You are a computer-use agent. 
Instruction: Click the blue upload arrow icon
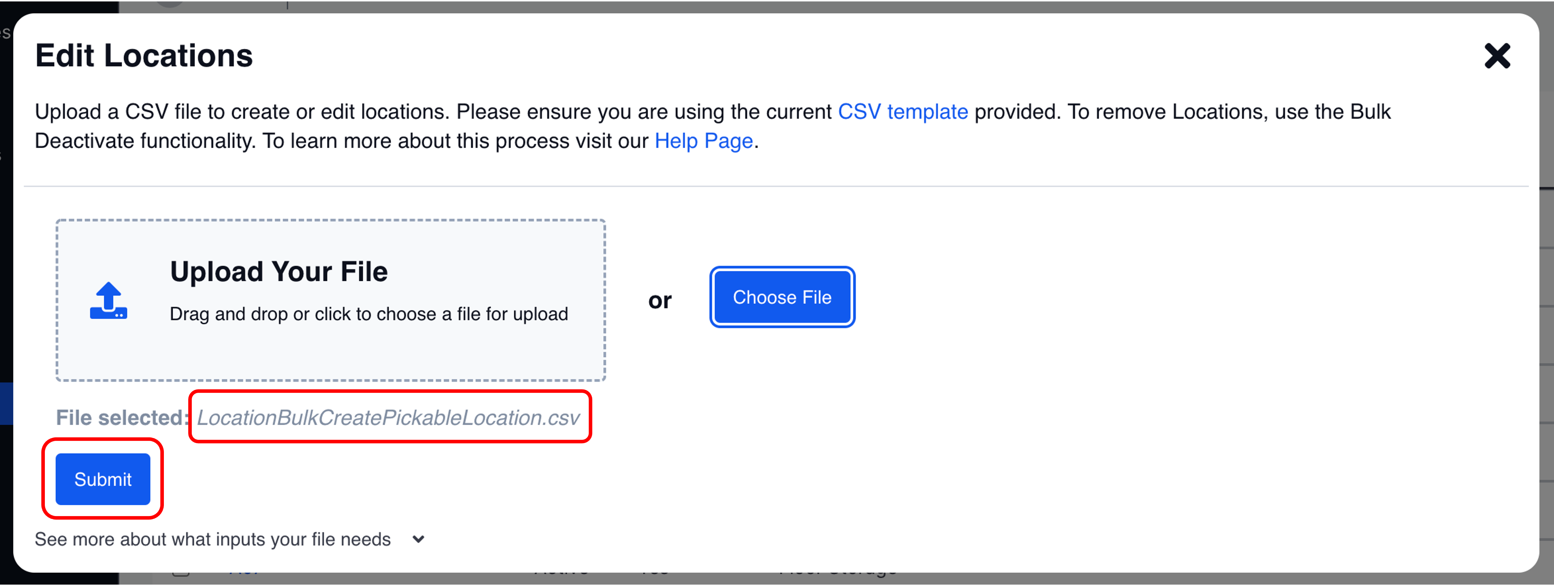108,300
